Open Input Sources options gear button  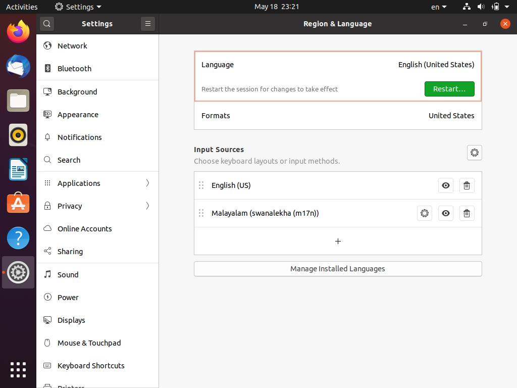tap(474, 153)
